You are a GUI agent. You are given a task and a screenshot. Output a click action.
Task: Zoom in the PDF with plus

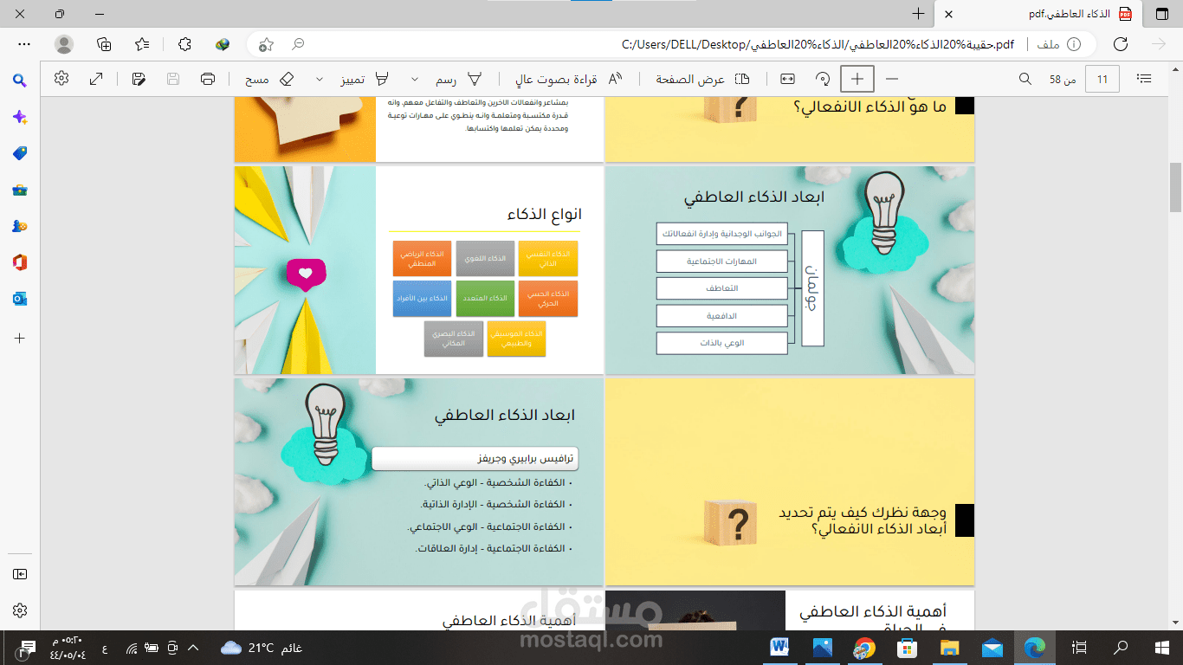pyautogui.click(x=857, y=79)
